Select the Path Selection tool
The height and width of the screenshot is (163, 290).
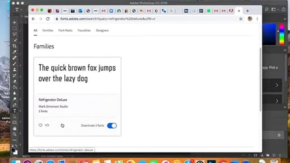point(14,117)
